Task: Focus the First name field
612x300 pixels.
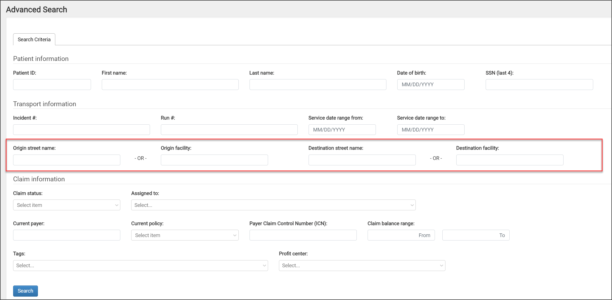Action: pyautogui.click(x=170, y=85)
